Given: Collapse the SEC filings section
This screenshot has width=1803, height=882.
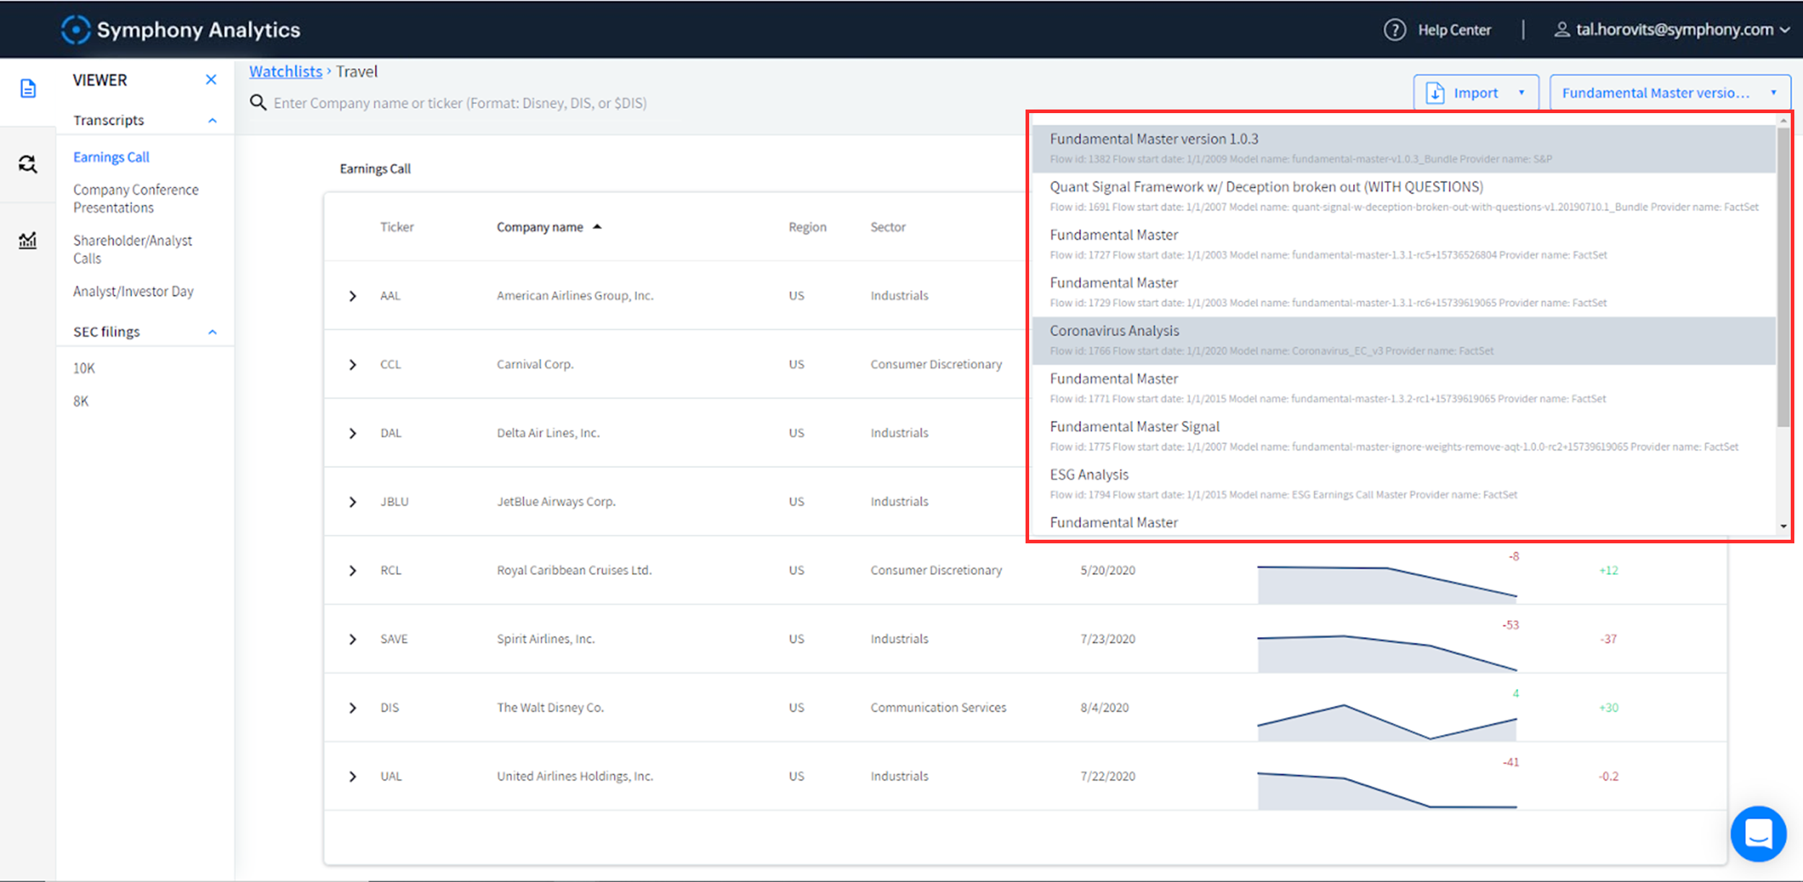Looking at the screenshot, I should click(212, 332).
